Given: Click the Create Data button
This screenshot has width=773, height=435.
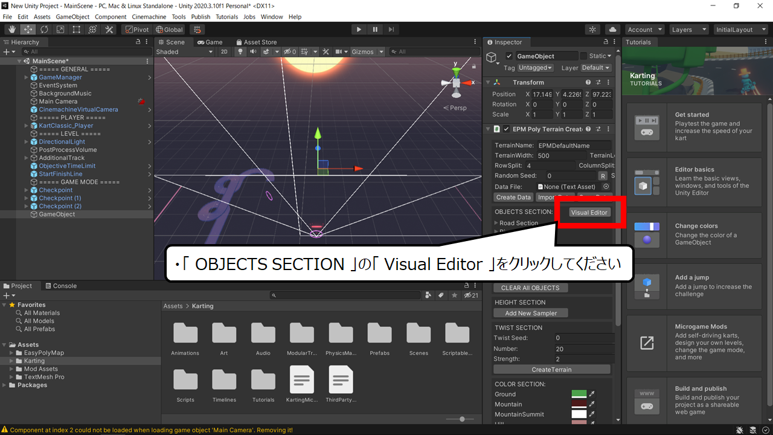Looking at the screenshot, I should [513, 198].
